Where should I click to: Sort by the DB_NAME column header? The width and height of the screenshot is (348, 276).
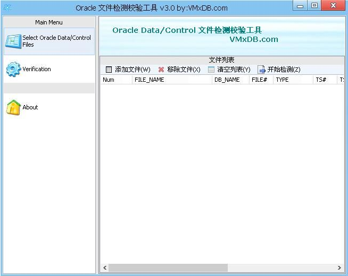227,80
